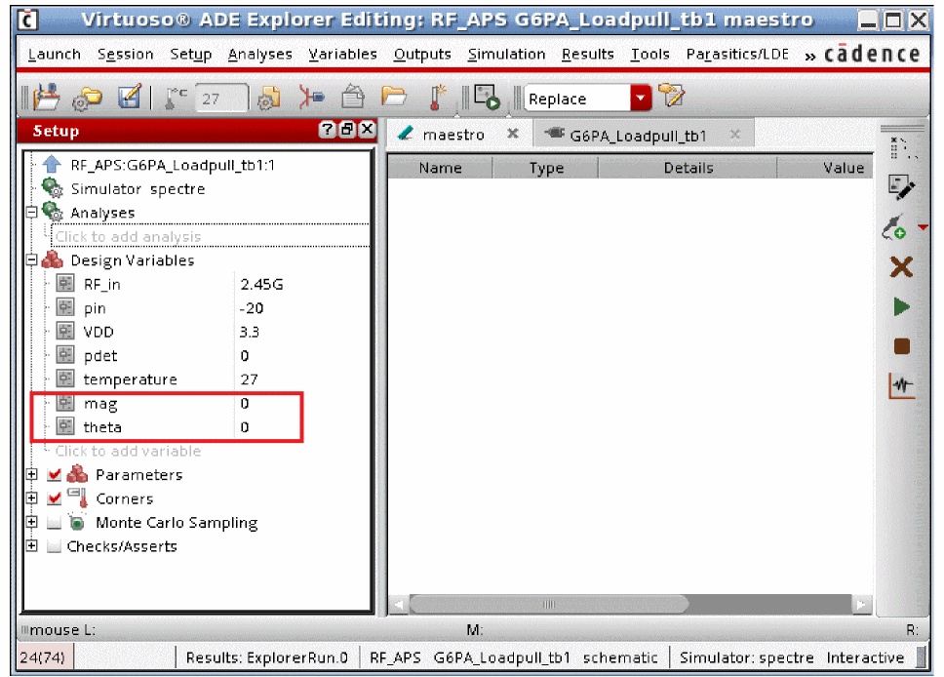Viewport: 944px width, 677px height.
Task: Click the Add Output probe icon
Action: click(895, 228)
